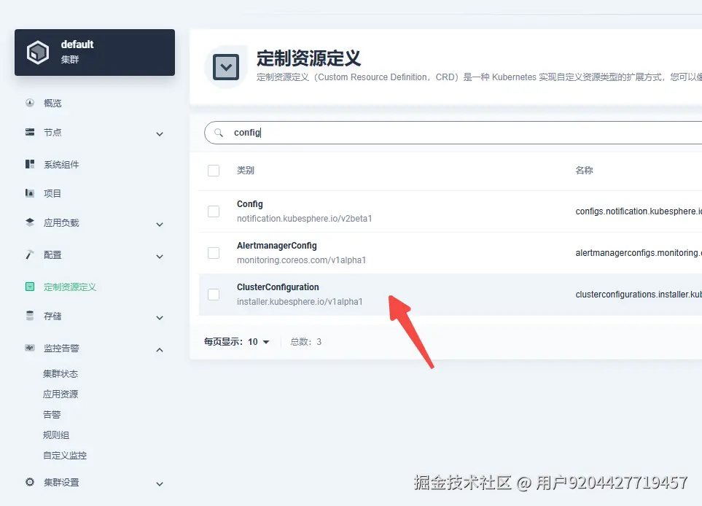Check the box for the Config row
This screenshot has width=702, height=506.
[214, 211]
